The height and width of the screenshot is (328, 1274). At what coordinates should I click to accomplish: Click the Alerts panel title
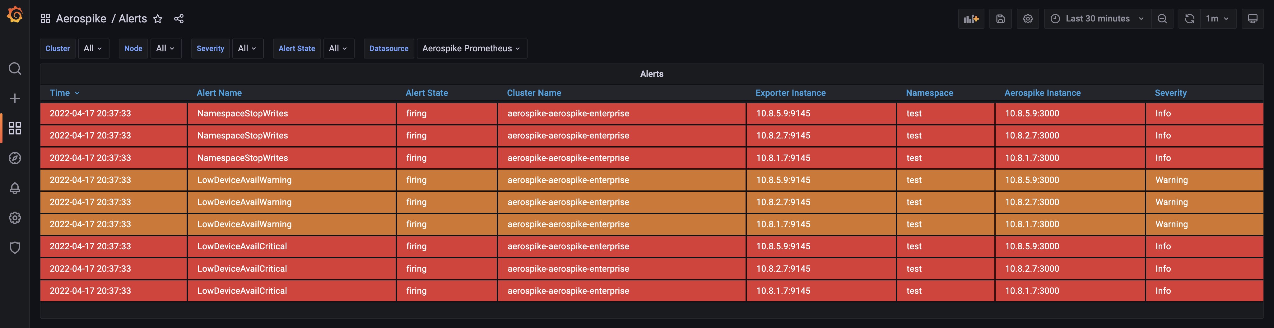tap(651, 74)
